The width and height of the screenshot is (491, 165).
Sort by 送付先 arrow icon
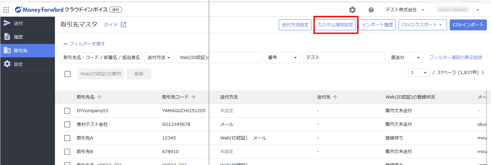335,97
